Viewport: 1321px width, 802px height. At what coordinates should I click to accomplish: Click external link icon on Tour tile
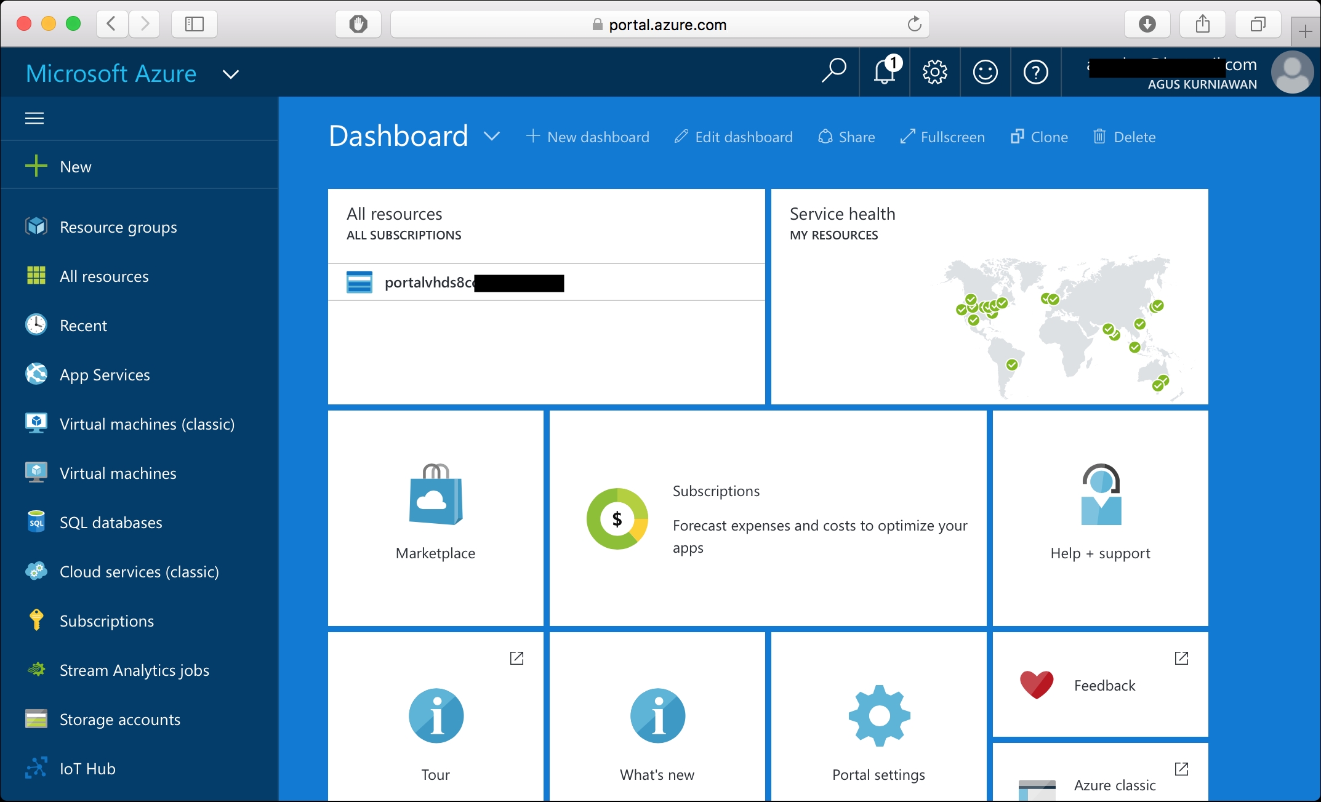516,658
